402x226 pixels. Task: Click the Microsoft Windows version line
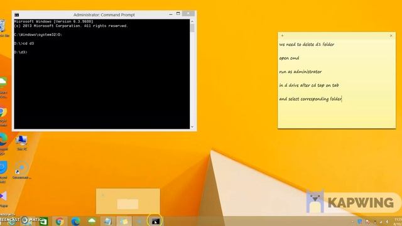pos(54,21)
